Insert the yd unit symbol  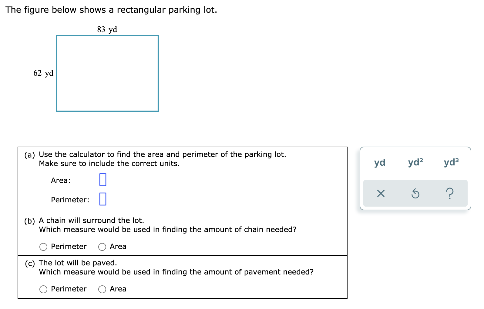click(x=380, y=163)
